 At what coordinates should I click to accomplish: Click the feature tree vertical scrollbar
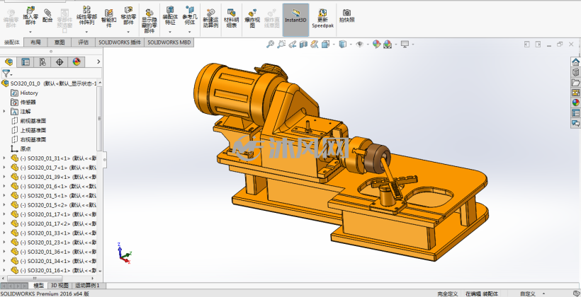click(99, 118)
